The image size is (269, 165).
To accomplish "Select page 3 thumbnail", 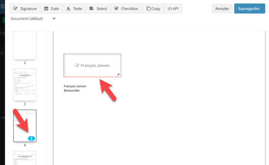I will coord(25,84).
